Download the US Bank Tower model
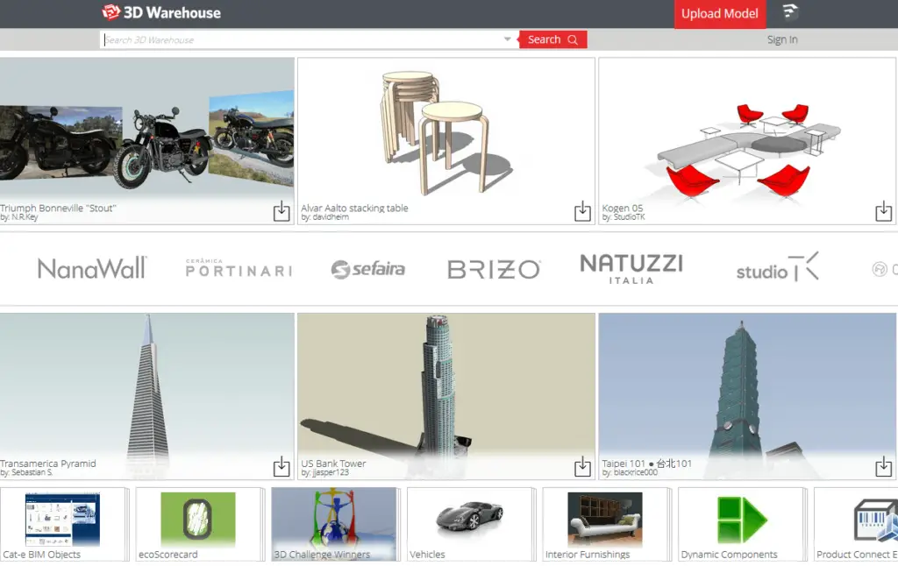Viewport: 898px width, 566px height. [581, 467]
